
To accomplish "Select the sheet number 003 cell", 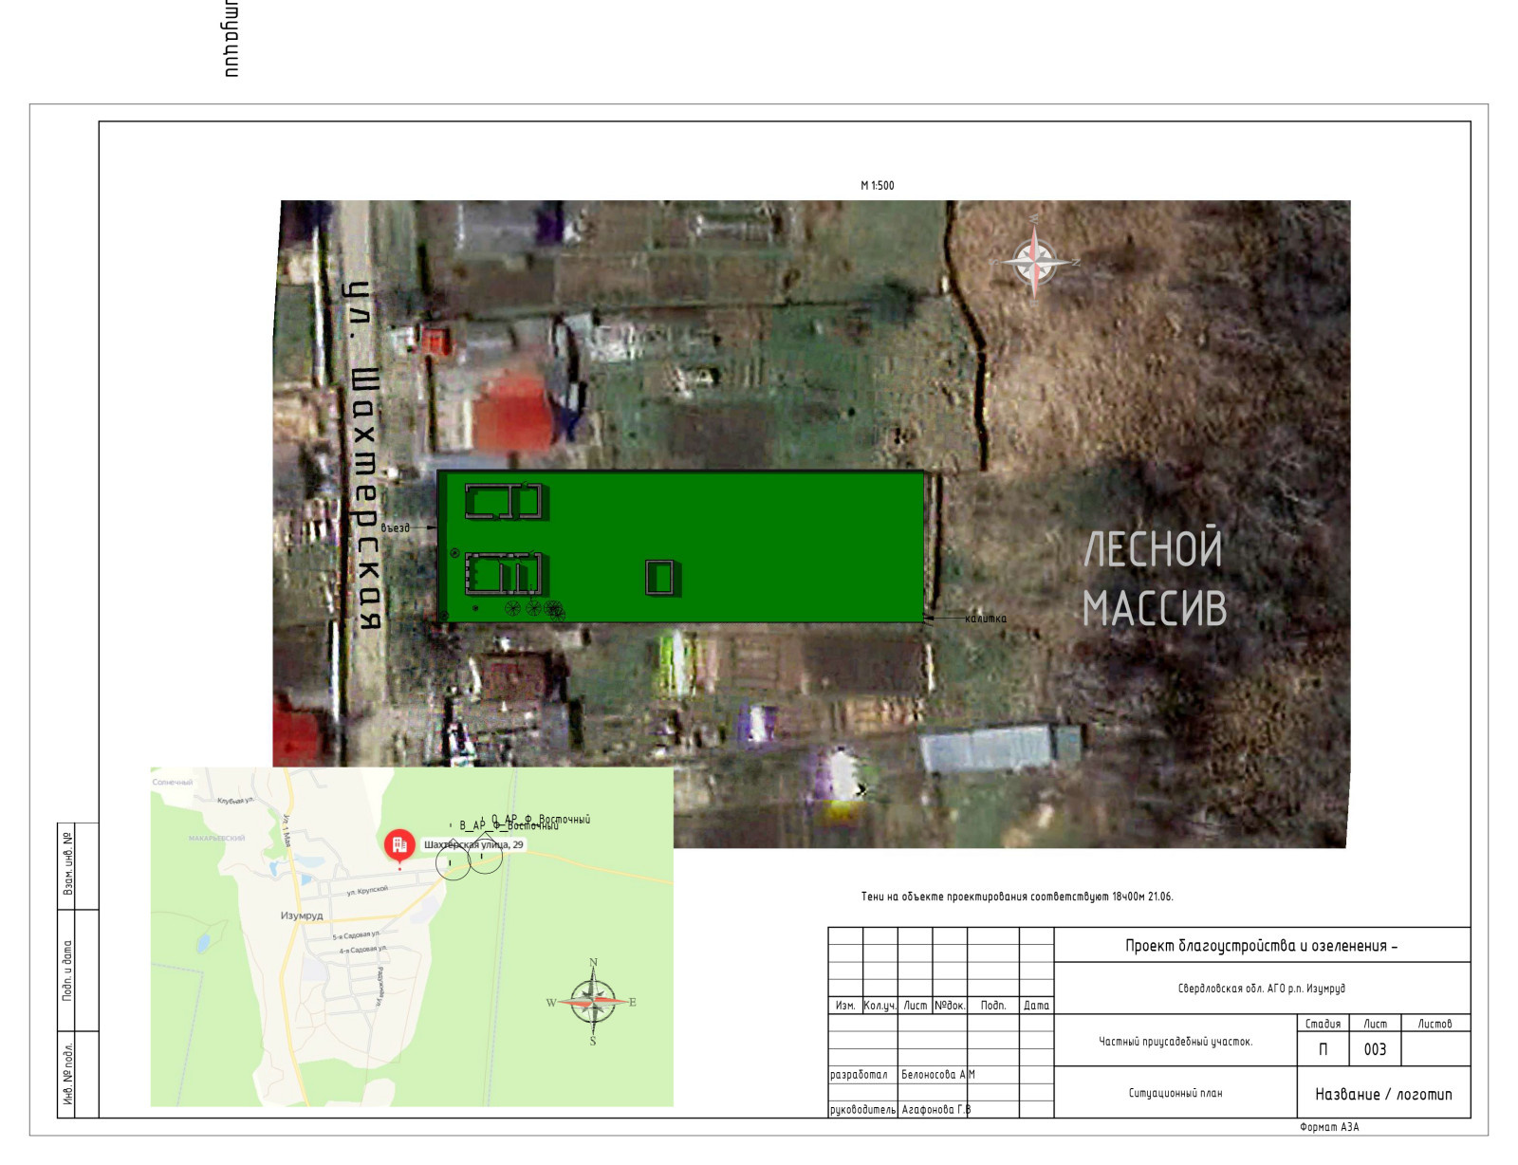I will click(x=1375, y=1049).
